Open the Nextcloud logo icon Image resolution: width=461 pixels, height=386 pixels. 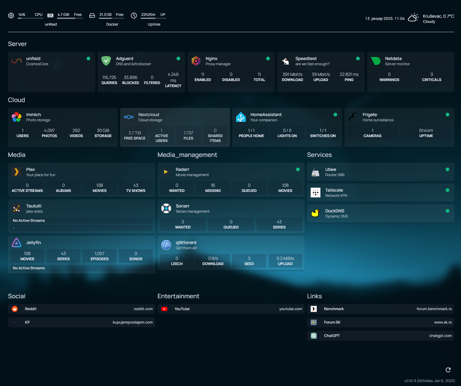tap(129, 117)
